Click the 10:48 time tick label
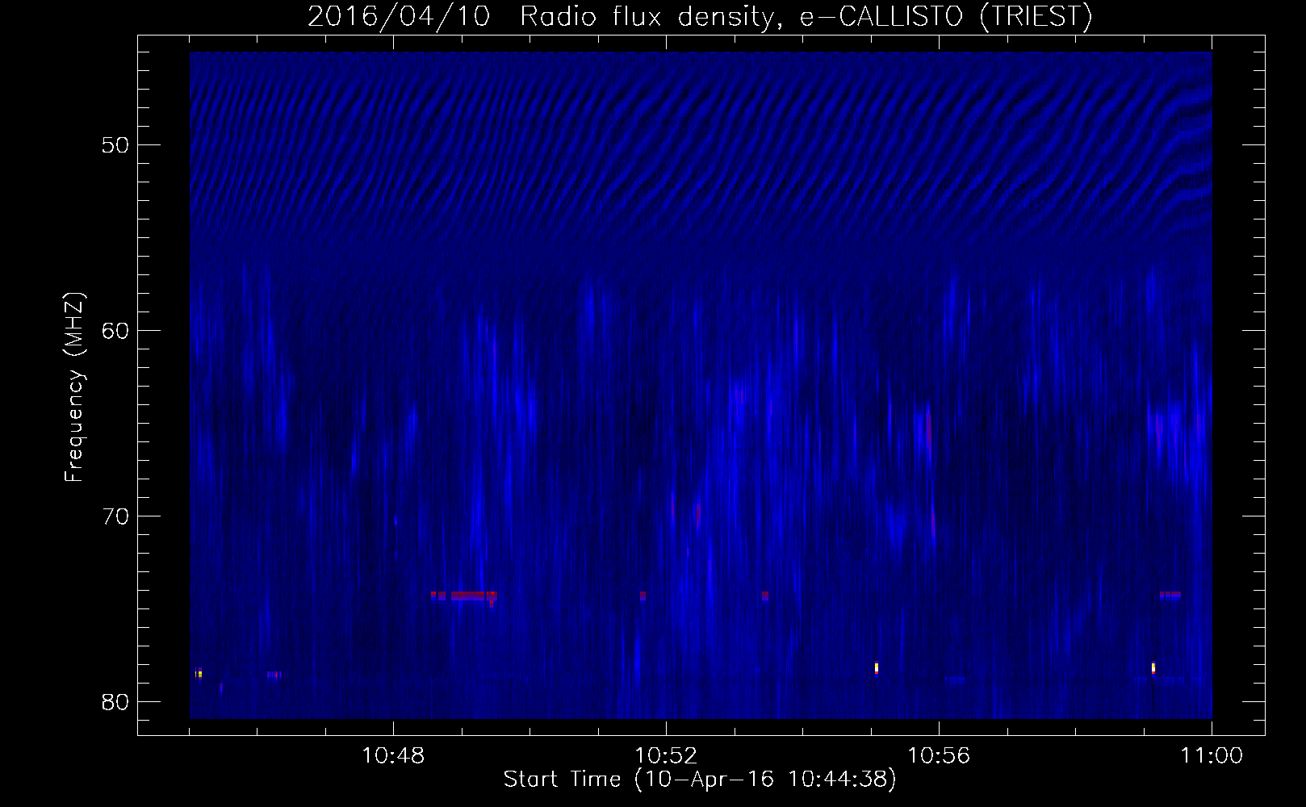The image size is (1306, 807). 393,756
